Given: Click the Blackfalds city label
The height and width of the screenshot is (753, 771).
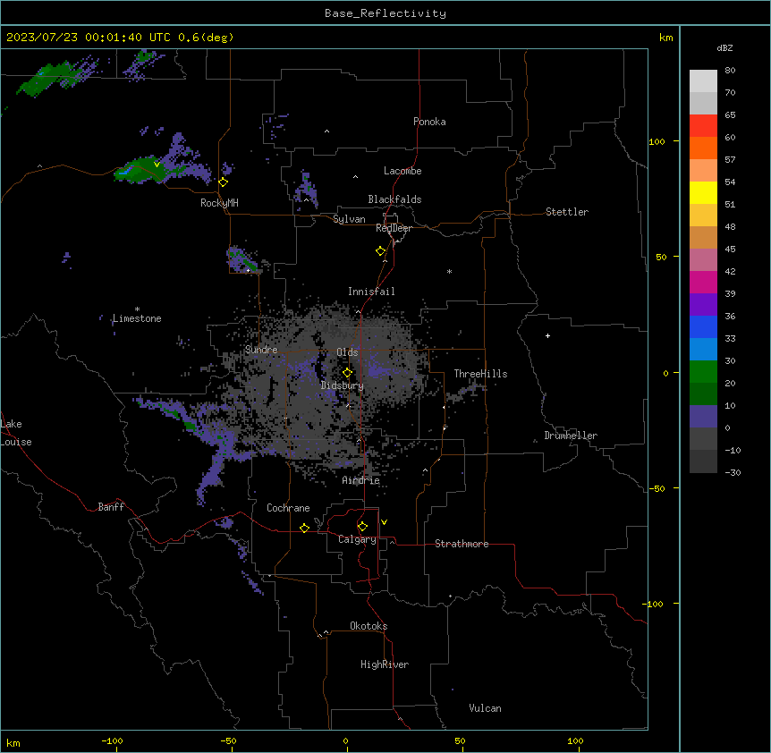Looking at the screenshot, I should pos(394,199).
